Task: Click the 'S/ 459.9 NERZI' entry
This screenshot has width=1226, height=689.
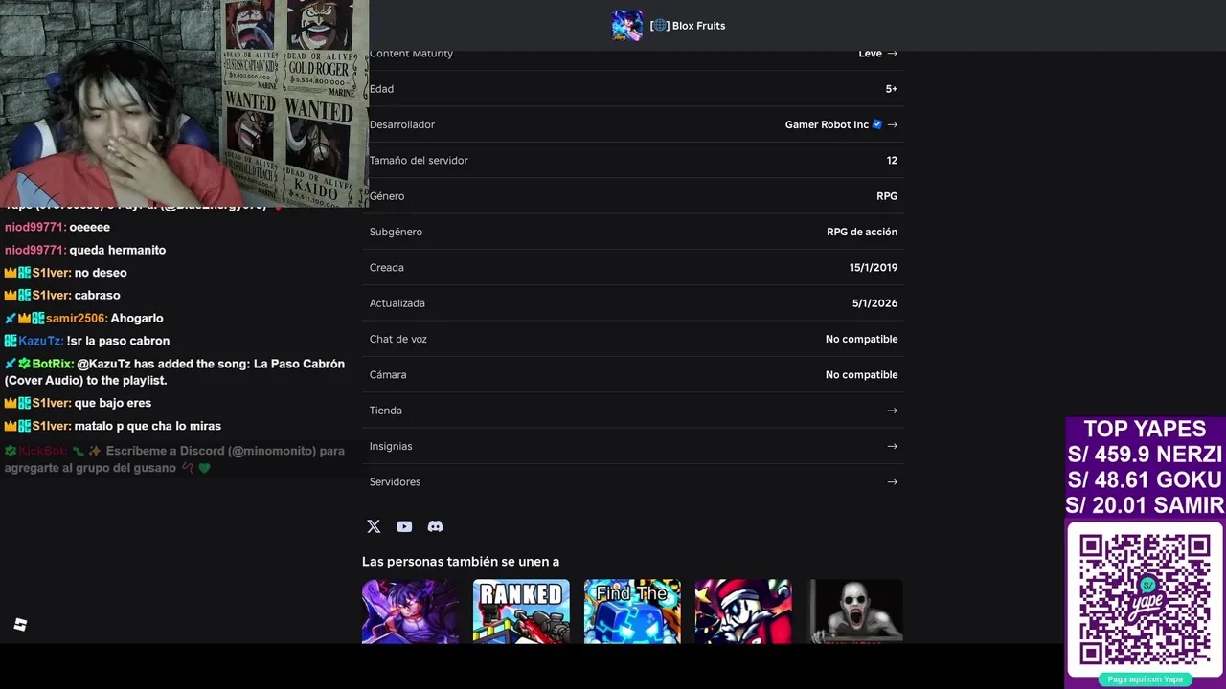Action: (x=1145, y=454)
